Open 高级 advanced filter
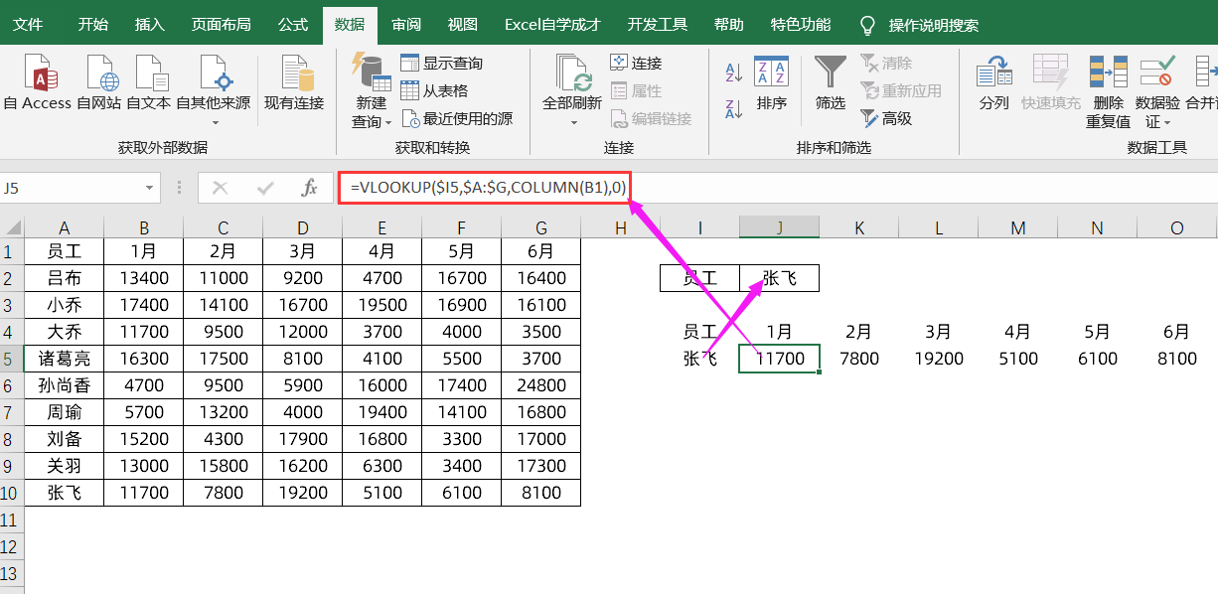This screenshot has width=1218, height=594. coord(886,118)
